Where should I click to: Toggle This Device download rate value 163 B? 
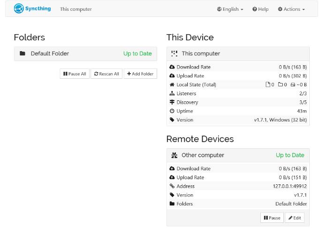293,67
